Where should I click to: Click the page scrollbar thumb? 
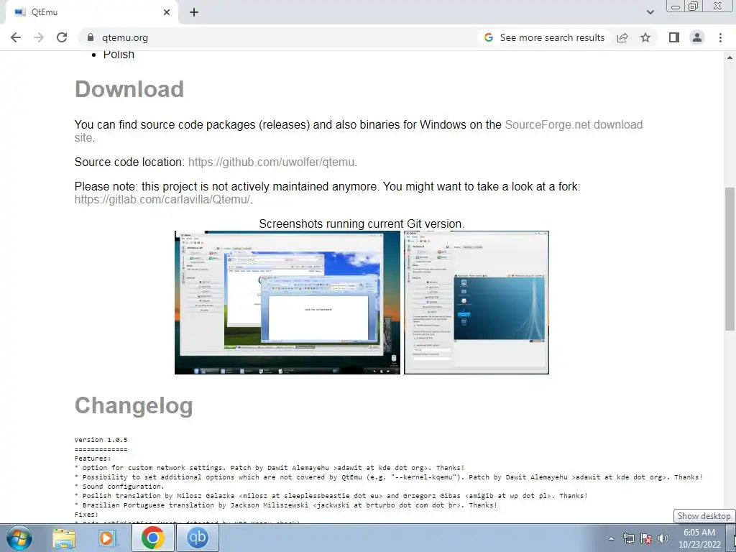tap(730, 258)
